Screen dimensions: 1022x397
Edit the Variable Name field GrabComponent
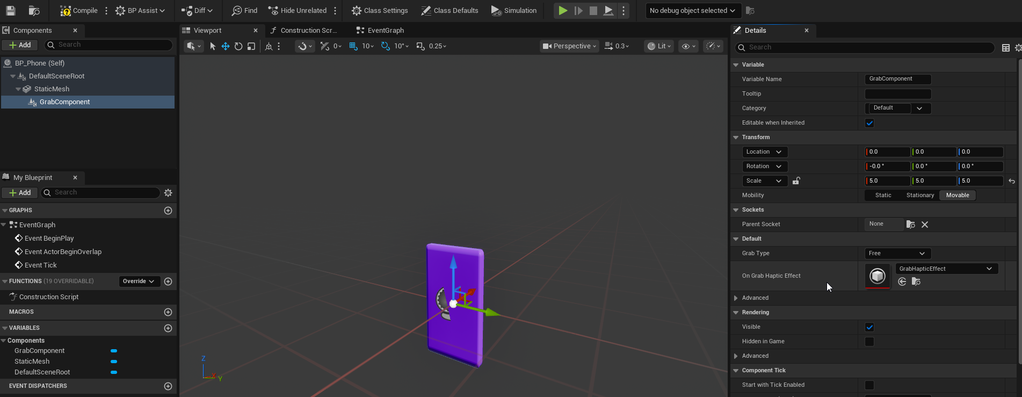[898, 79]
